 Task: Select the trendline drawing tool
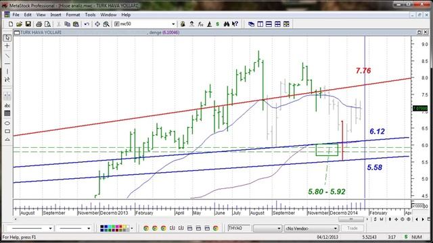pos(7,56)
